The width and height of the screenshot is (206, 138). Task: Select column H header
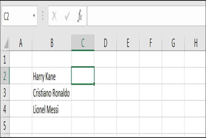(x=195, y=43)
